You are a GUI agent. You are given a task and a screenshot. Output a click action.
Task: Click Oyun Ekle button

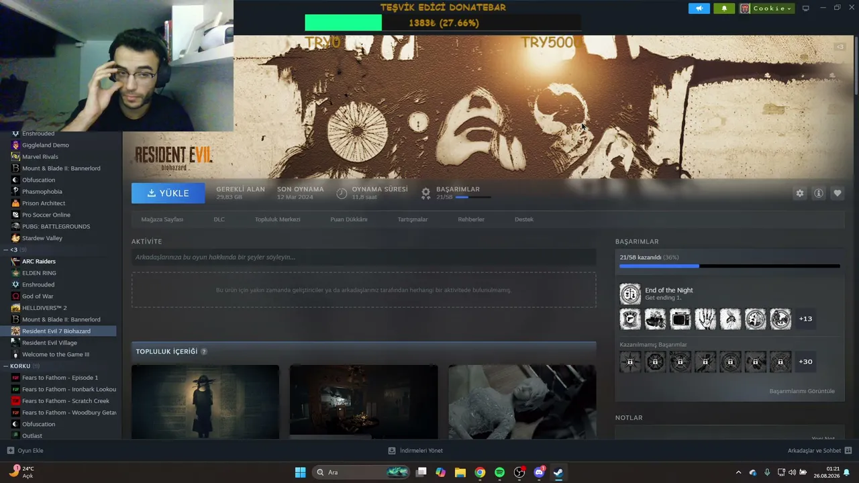pyautogui.click(x=25, y=451)
